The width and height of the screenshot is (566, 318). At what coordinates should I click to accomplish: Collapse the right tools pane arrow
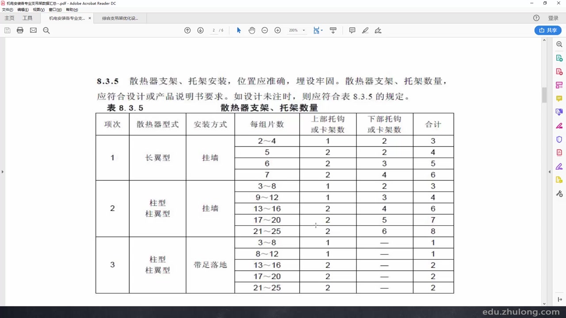click(x=550, y=171)
